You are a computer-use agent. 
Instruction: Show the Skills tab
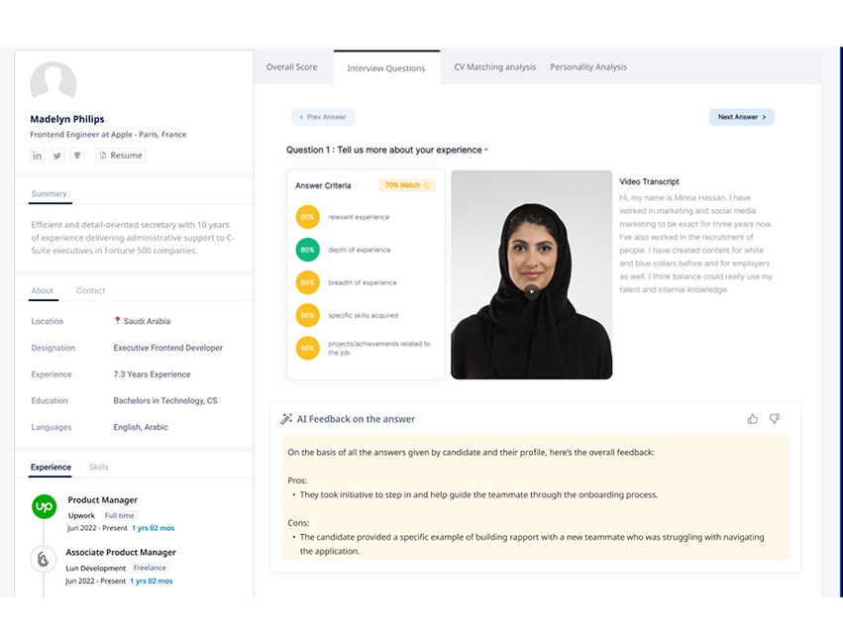coord(99,467)
